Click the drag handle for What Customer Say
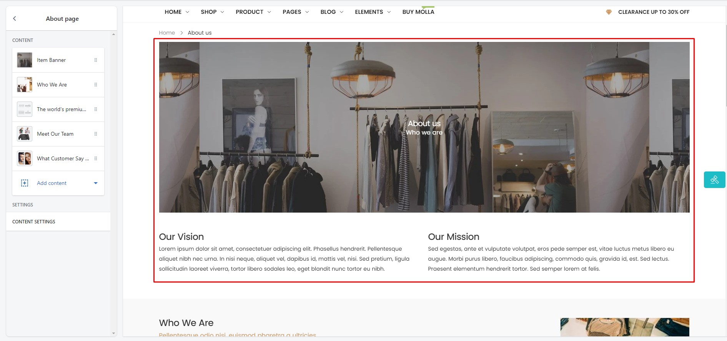The height and width of the screenshot is (341, 727). pos(96,158)
